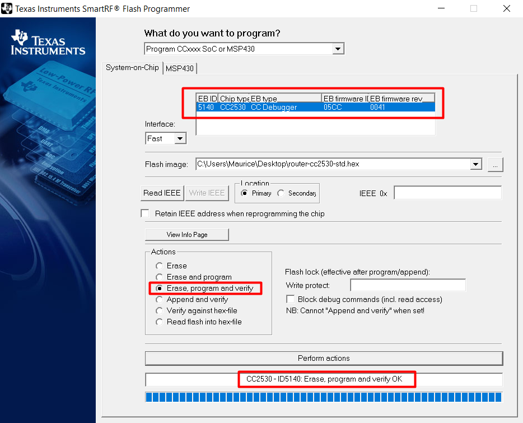
Task: Click the Flash image path field
Action: [333, 164]
